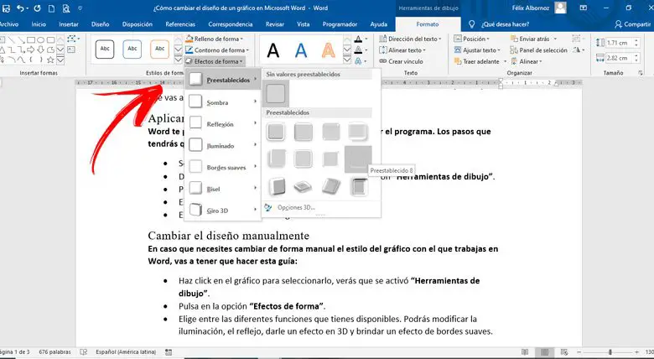Select the oval shape in Insertar formas gallery
Viewport: 654px width, 359px height.
click(x=41, y=40)
